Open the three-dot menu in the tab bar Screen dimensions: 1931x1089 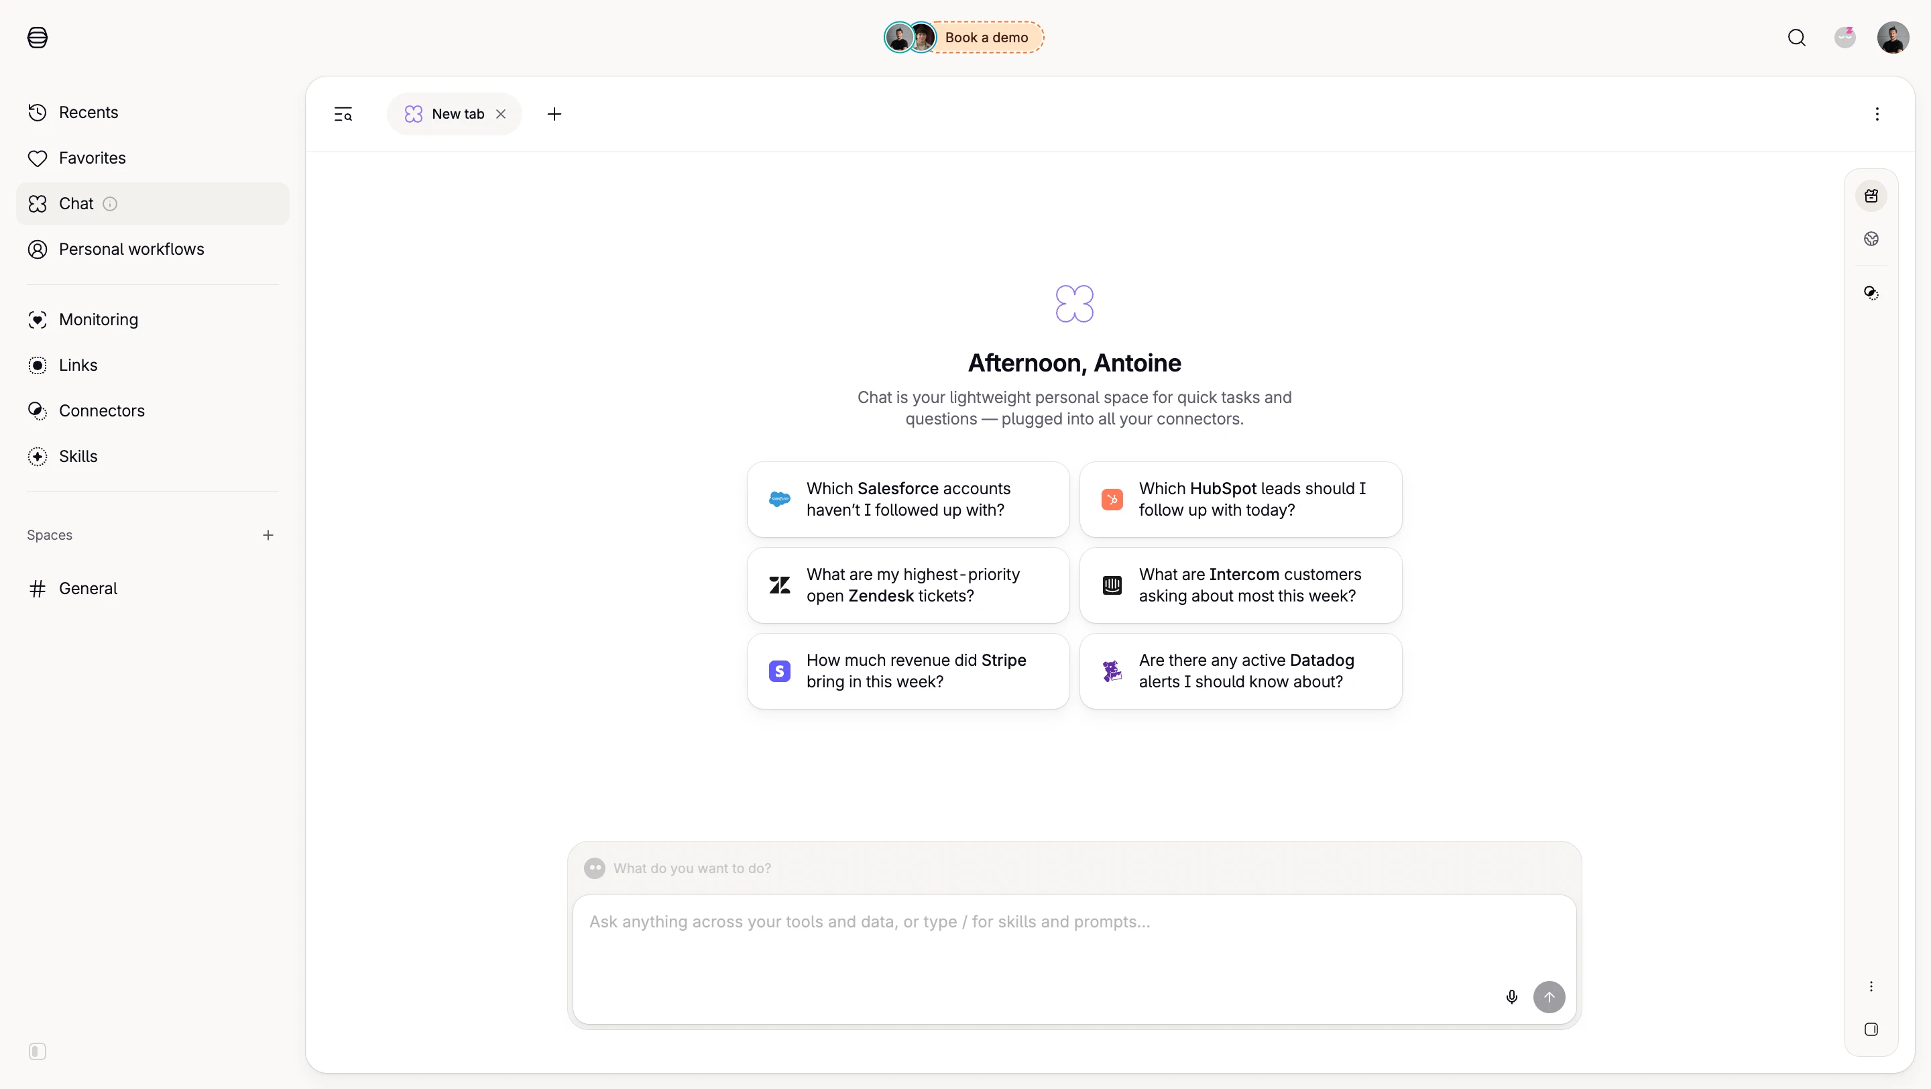[x=1877, y=114]
